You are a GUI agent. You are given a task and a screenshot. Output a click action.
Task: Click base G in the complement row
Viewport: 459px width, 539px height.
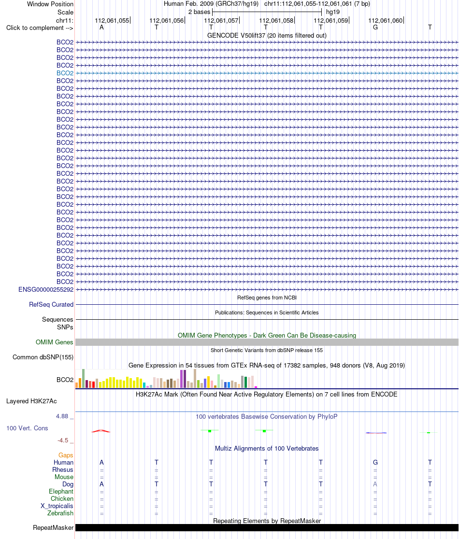(x=375, y=27)
